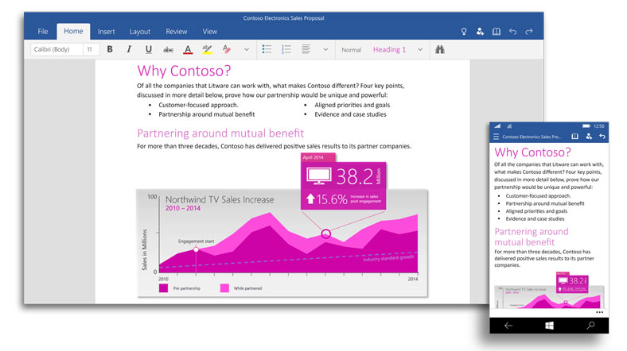Click the 'Partnering around mutual benefit' heading in tablet
Screen dimensions: 627x351
(220, 133)
